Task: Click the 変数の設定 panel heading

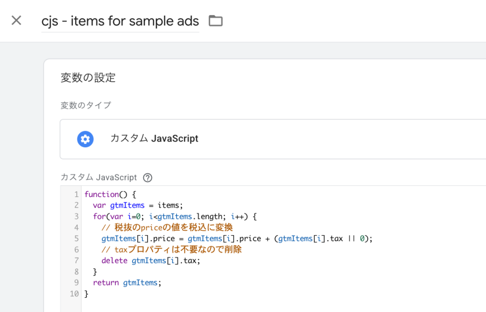Action: coord(87,77)
